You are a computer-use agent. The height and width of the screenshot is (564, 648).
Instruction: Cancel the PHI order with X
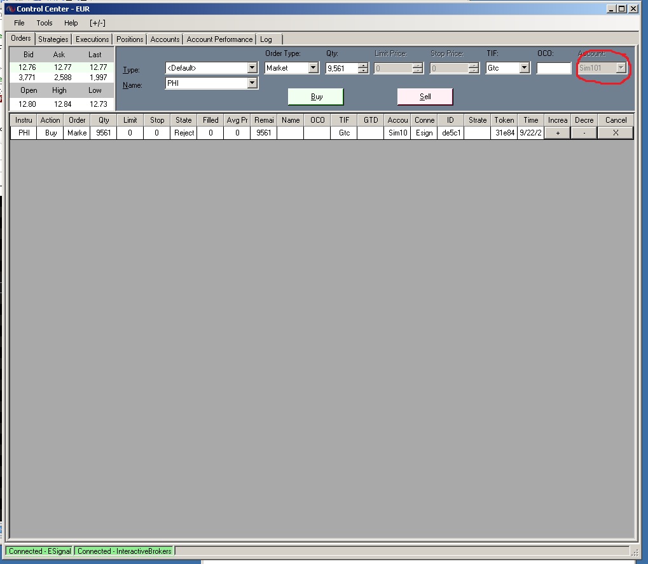pyautogui.click(x=616, y=133)
